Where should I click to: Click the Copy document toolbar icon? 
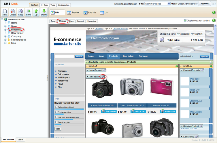click(x=20, y=12)
